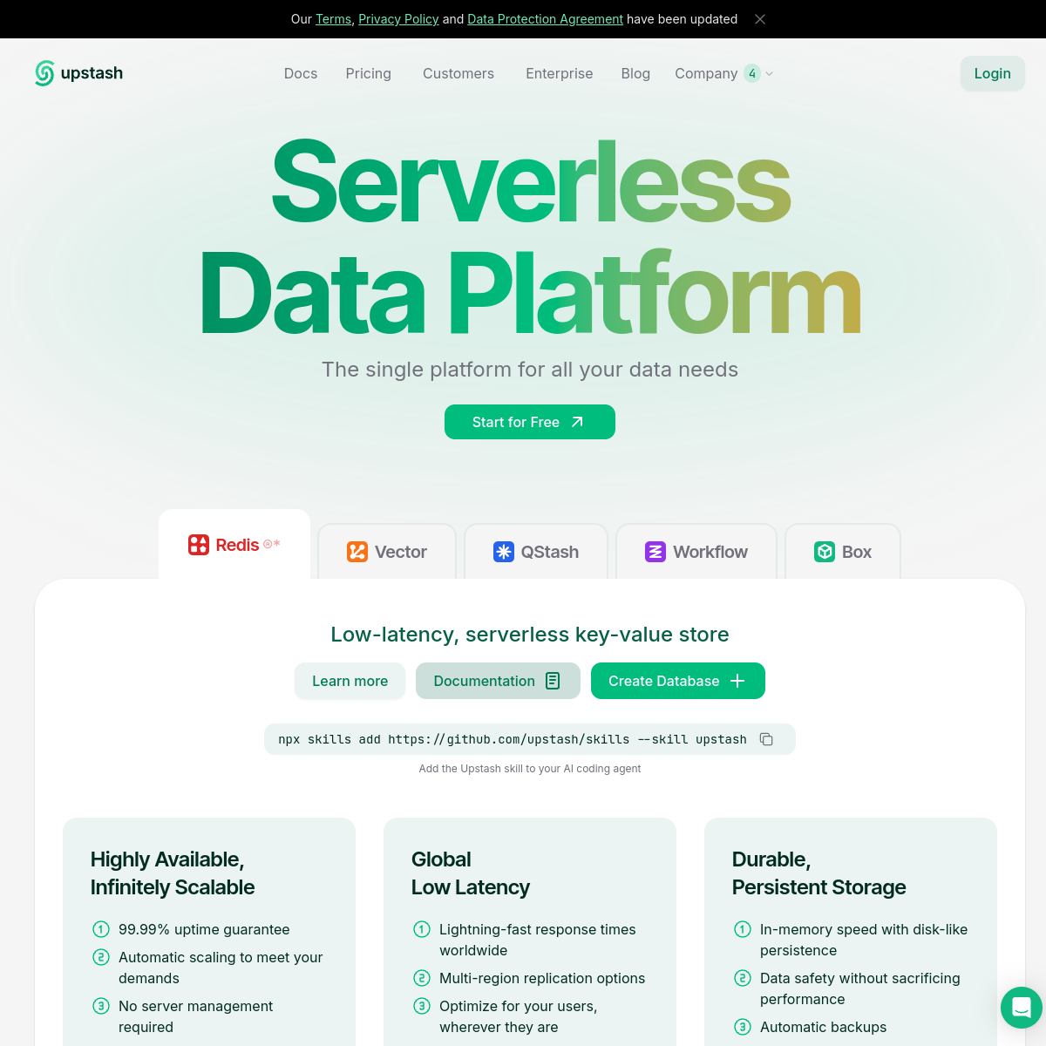This screenshot has height=1046, width=1046.
Task: Click number 3 icon beside Automatic backups
Action: (743, 1027)
